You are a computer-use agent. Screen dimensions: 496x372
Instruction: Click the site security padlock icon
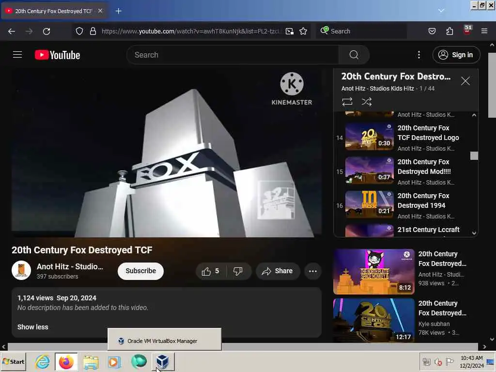(x=93, y=31)
